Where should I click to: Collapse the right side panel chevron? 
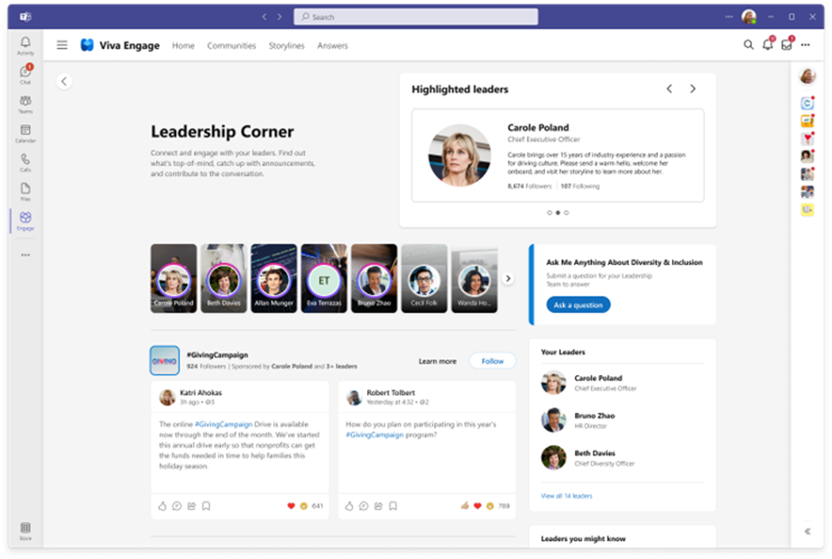coord(807,531)
